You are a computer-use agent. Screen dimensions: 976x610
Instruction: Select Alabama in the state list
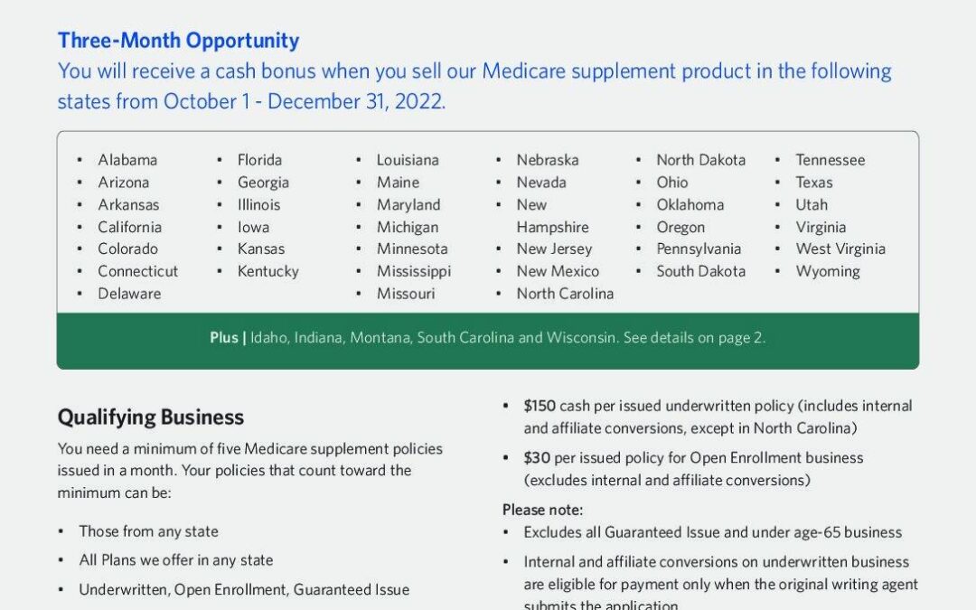coord(127,160)
